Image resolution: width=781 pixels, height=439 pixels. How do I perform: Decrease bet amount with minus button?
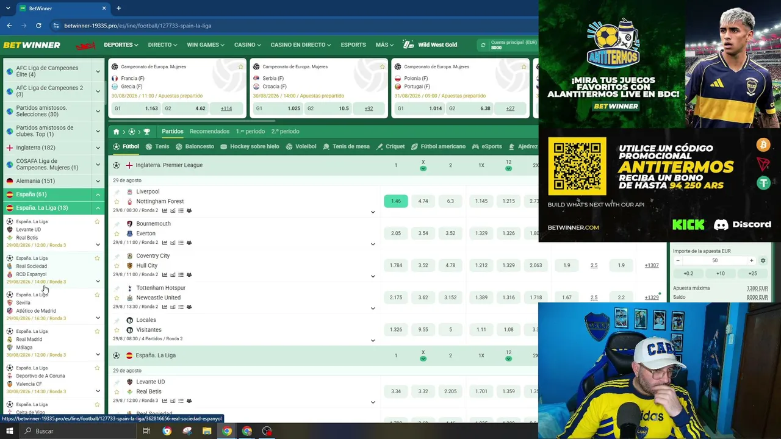(x=678, y=261)
